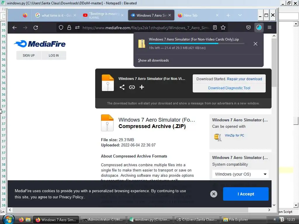Click the WinZip icon
Screen dimensions: 299x224
pos(218,137)
